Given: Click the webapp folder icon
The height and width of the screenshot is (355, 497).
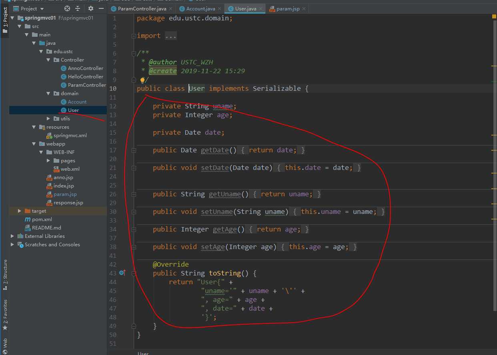Looking at the screenshot, I should pos(42,144).
